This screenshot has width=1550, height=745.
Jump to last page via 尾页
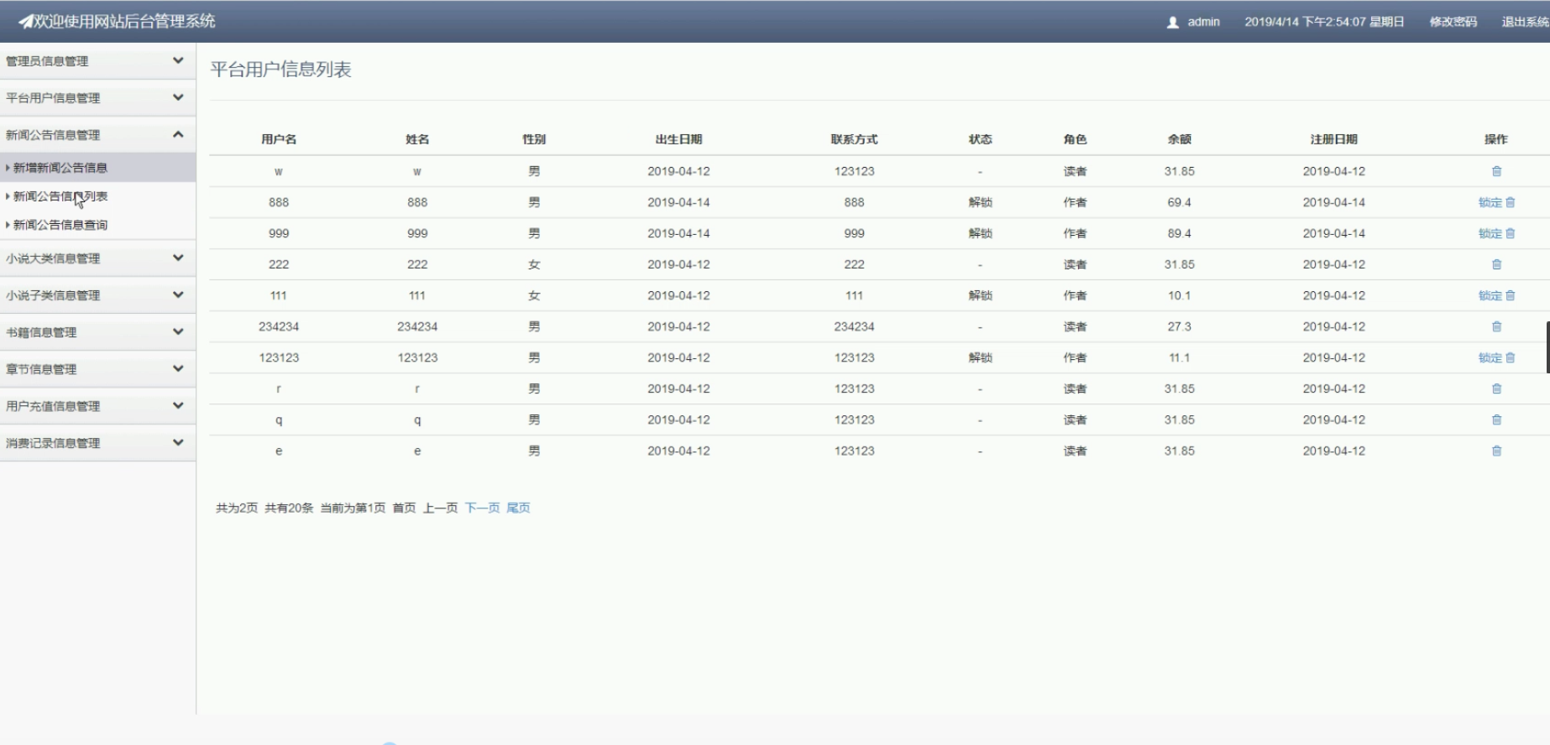[518, 508]
